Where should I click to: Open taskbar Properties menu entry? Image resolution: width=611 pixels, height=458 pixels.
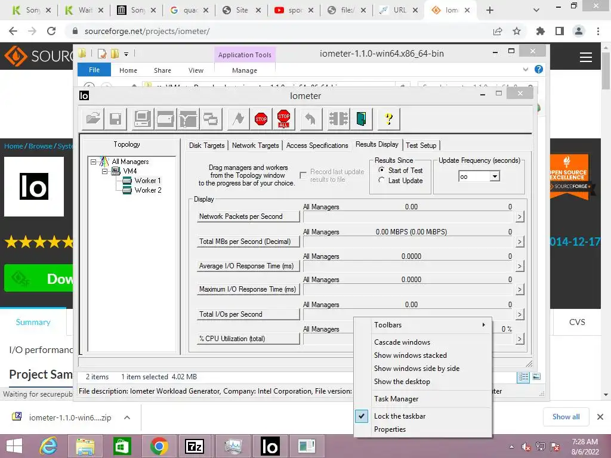tap(423, 429)
